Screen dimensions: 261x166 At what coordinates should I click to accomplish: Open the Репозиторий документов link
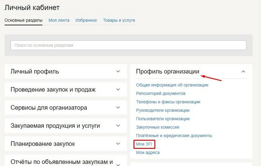pos(159,94)
